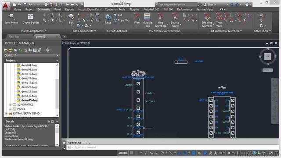The image size is (281, 158).
Task: Paste from the circuit clipboard
Action: (x=108, y=19)
